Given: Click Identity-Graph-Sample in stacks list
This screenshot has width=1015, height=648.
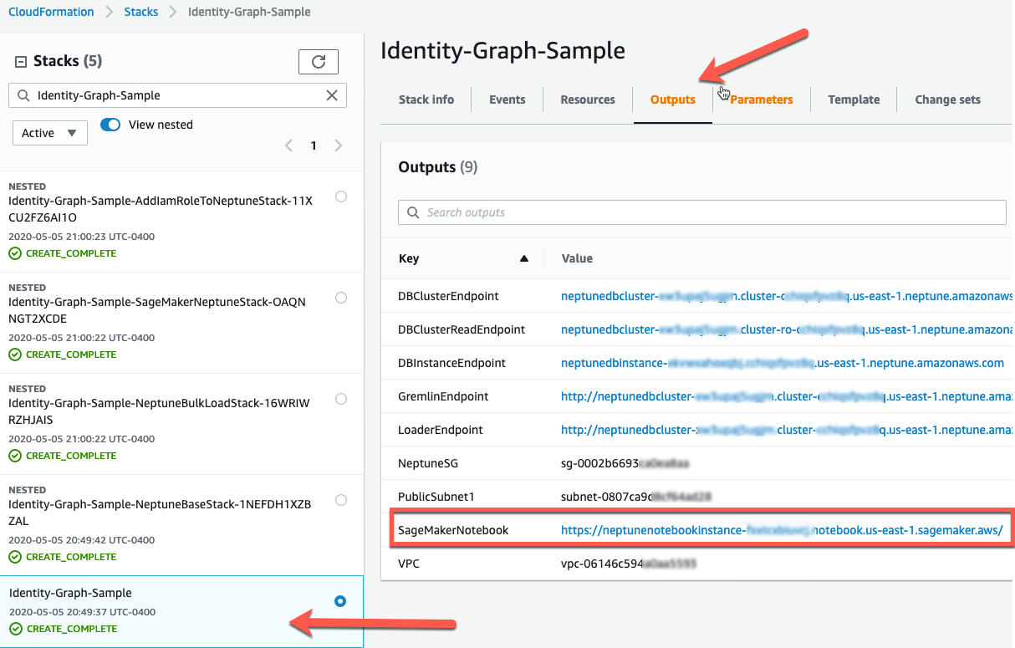Looking at the screenshot, I should (70, 593).
